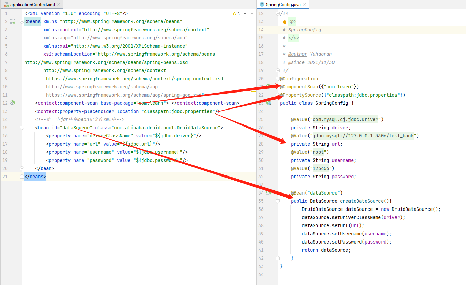Go to previous highlighted error arrow
Image resolution: width=466 pixels, height=285 pixels.
click(245, 14)
